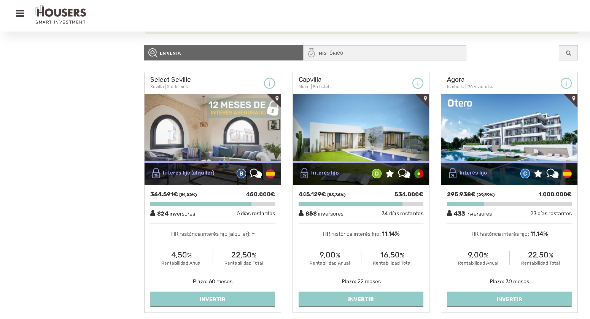Click Agora funding progress bar
This screenshot has width=590, height=319.
(509, 204)
